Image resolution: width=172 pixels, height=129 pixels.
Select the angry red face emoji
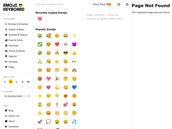point(48,113)
